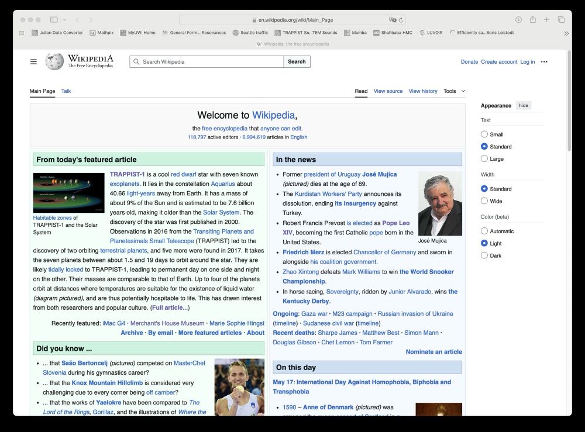Go back with the Safari back arrow
Viewport: 585px width, 432px height.
(x=77, y=20)
